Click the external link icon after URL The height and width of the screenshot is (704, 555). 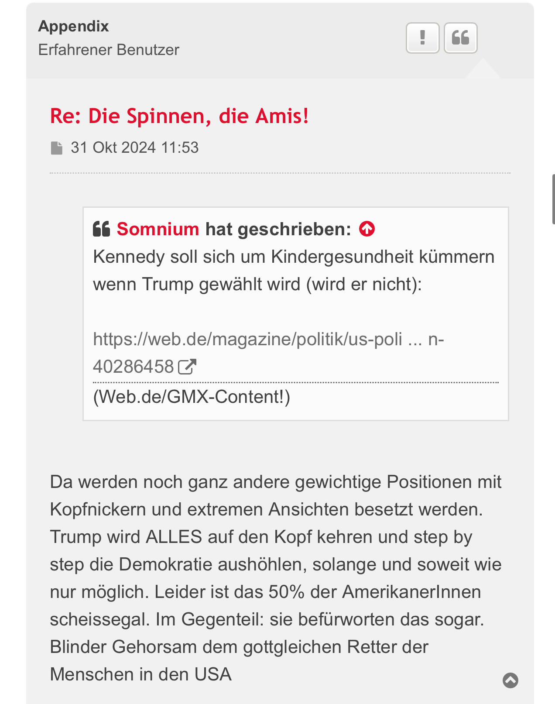tap(187, 367)
